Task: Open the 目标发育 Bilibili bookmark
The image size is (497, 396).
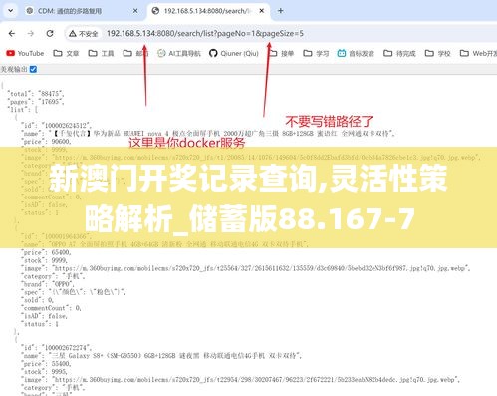Action: pos(356,53)
